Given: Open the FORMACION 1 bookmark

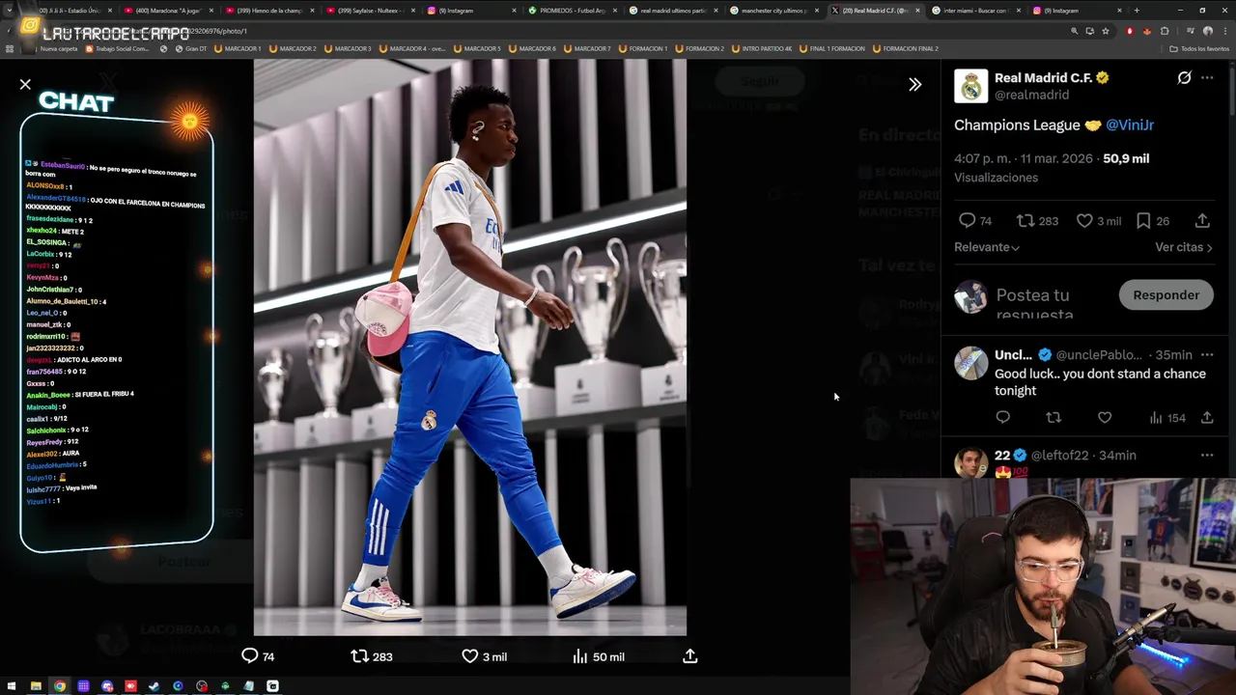Looking at the screenshot, I should click(x=643, y=48).
